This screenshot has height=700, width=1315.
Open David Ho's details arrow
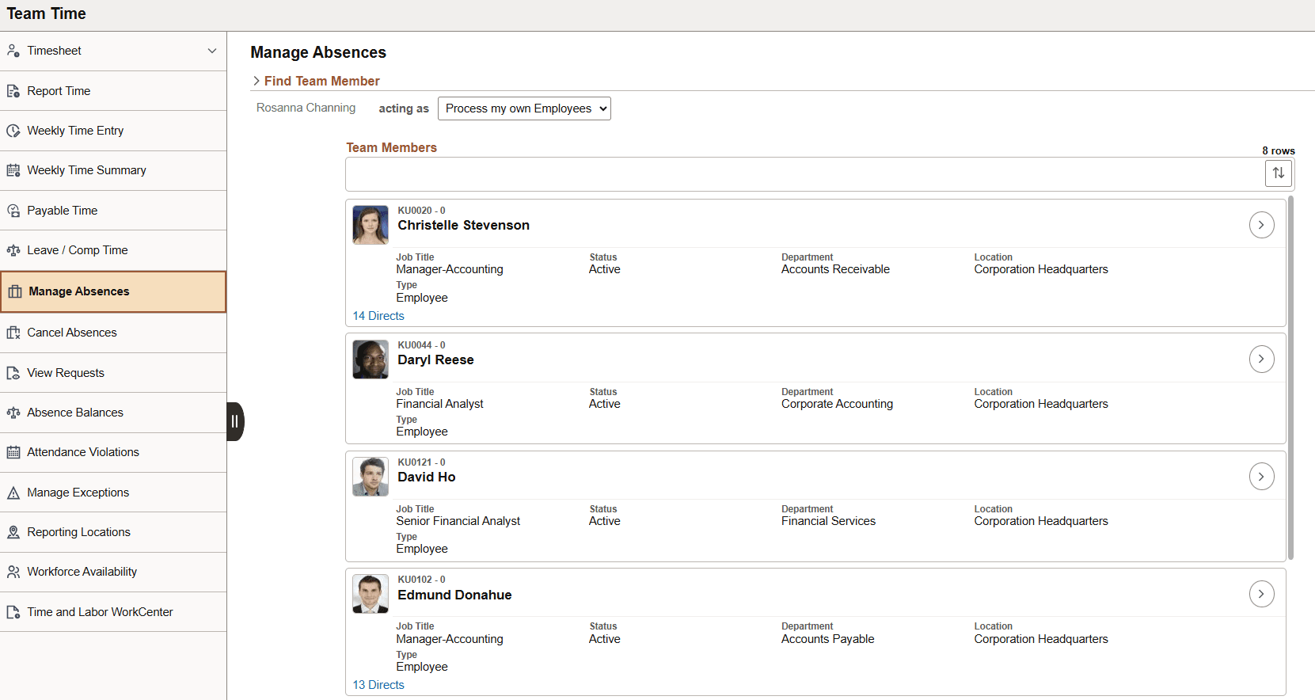(x=1261, y=477)
